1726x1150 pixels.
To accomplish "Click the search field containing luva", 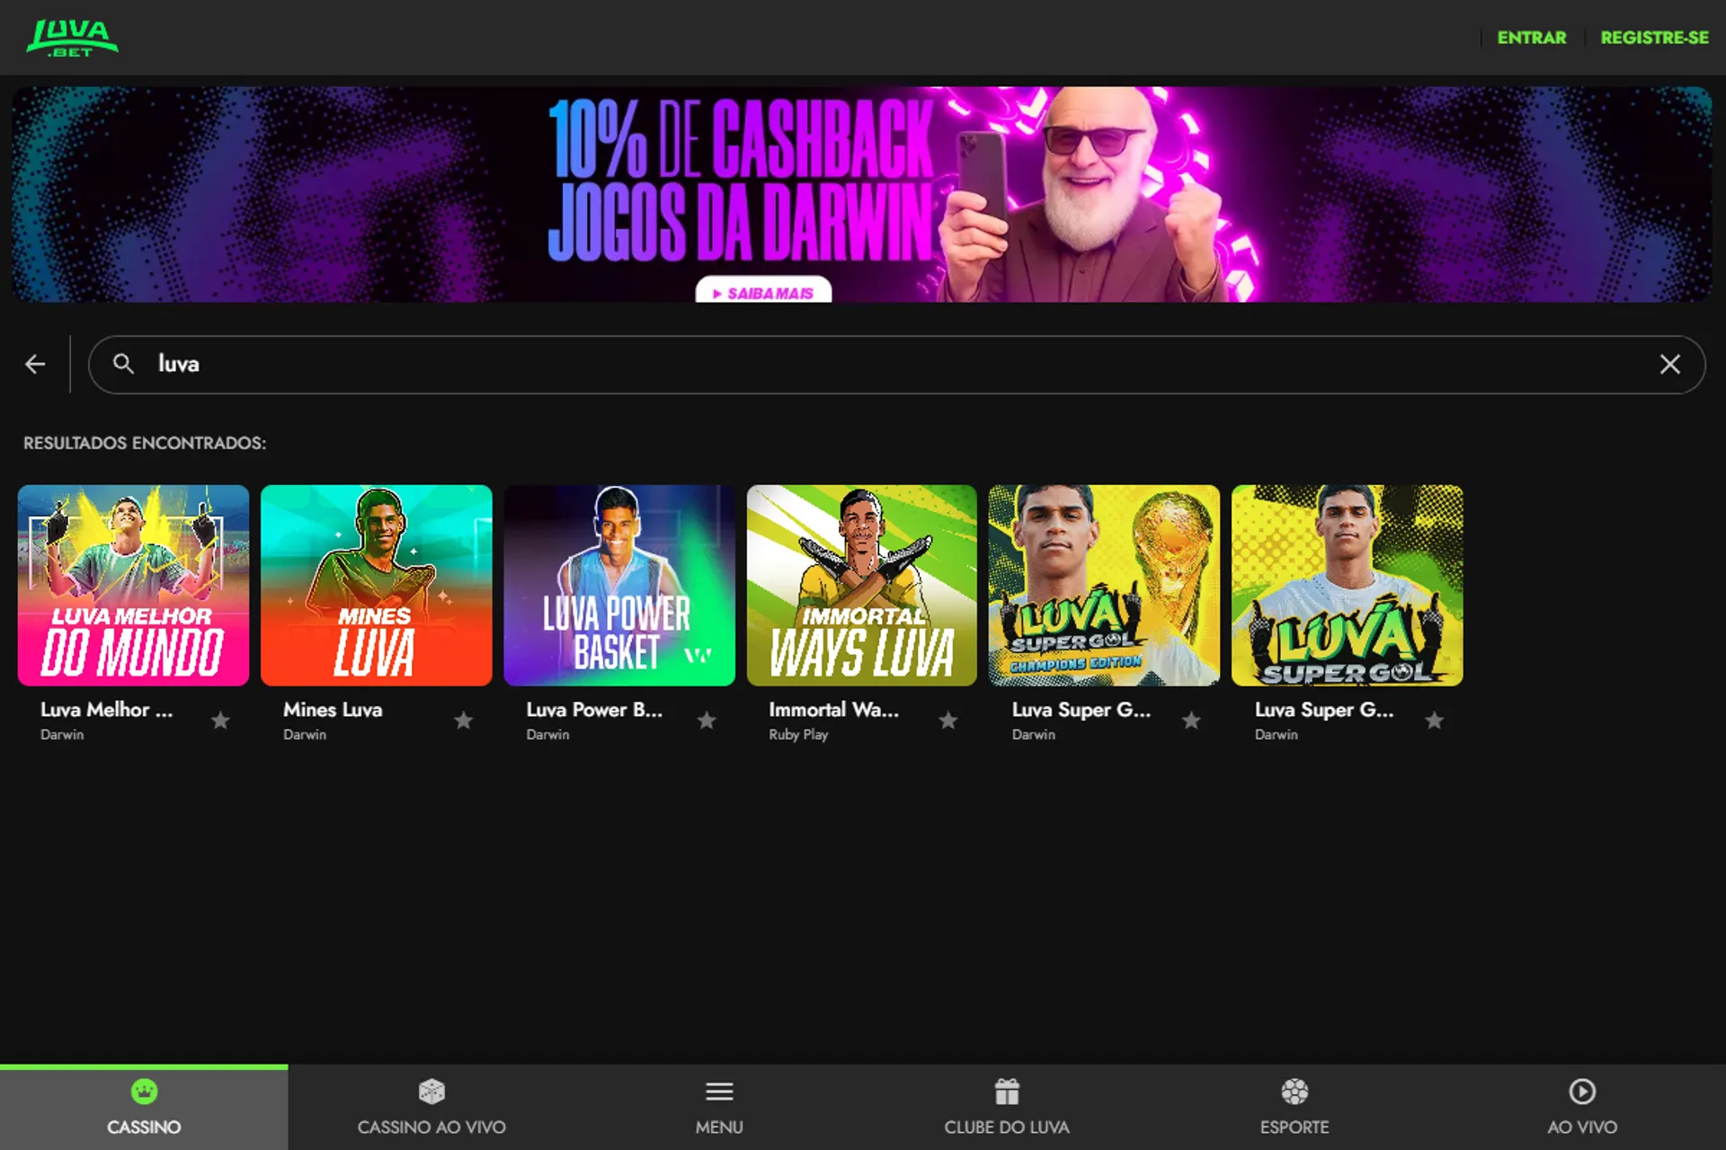I will [896, 364].
